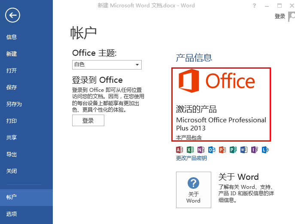Choose 打开 from the backstage menu
295x224 pixels.
coord(26,70)
